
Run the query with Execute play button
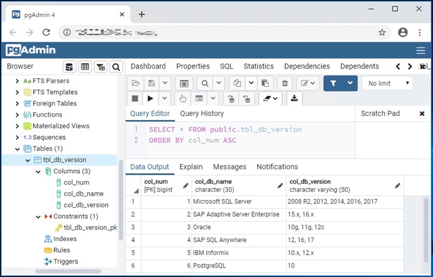point(150,98)
